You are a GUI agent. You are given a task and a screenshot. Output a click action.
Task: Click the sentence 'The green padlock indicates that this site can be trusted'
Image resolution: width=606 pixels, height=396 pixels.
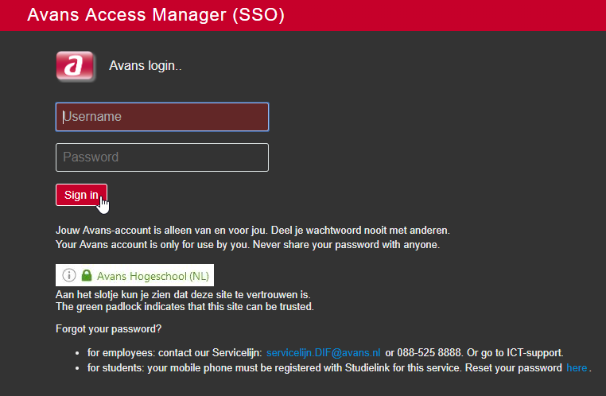(x=185, y=307)
